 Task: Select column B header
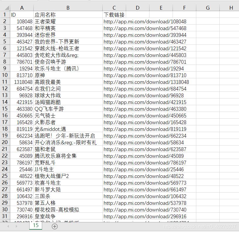point(68,8)
